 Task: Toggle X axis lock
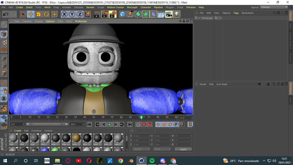tap(64, 14)
